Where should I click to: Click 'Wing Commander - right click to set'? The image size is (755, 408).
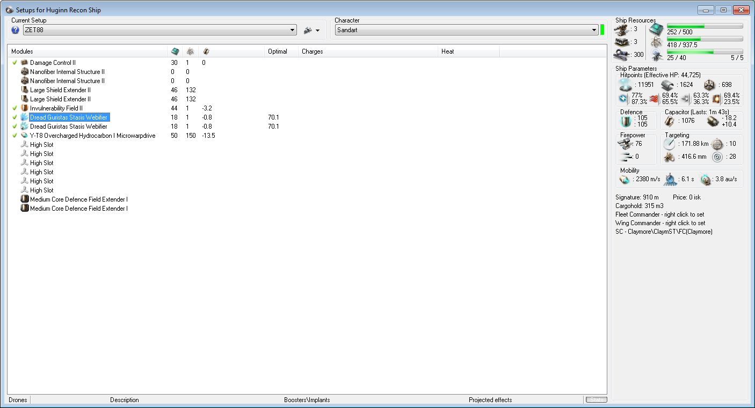tap(660, 223)
